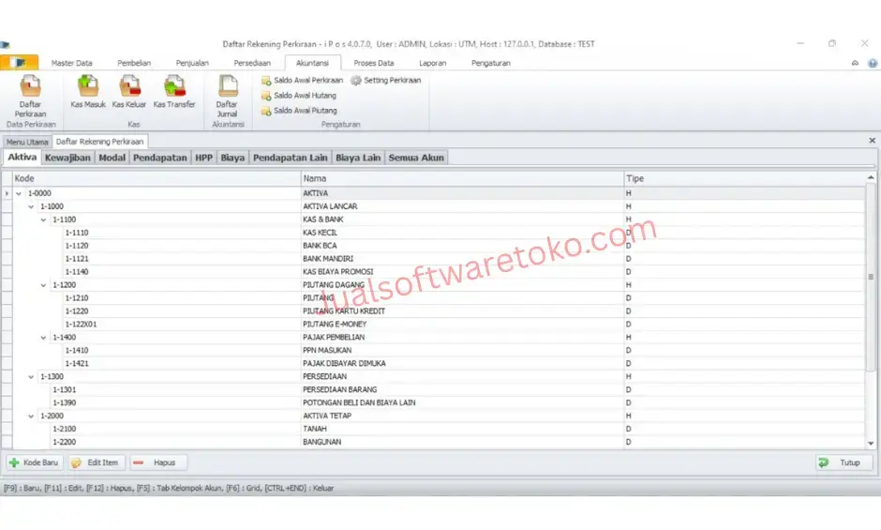Select the 1-2200 BANGUNAN row
This screenshot has height=530, width=881.
coord(439,442)
